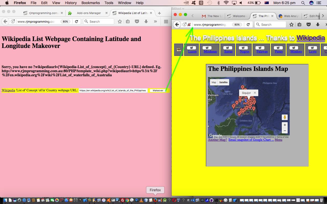
Task: Open the Panay link
Action: click(x=279, y=52)
